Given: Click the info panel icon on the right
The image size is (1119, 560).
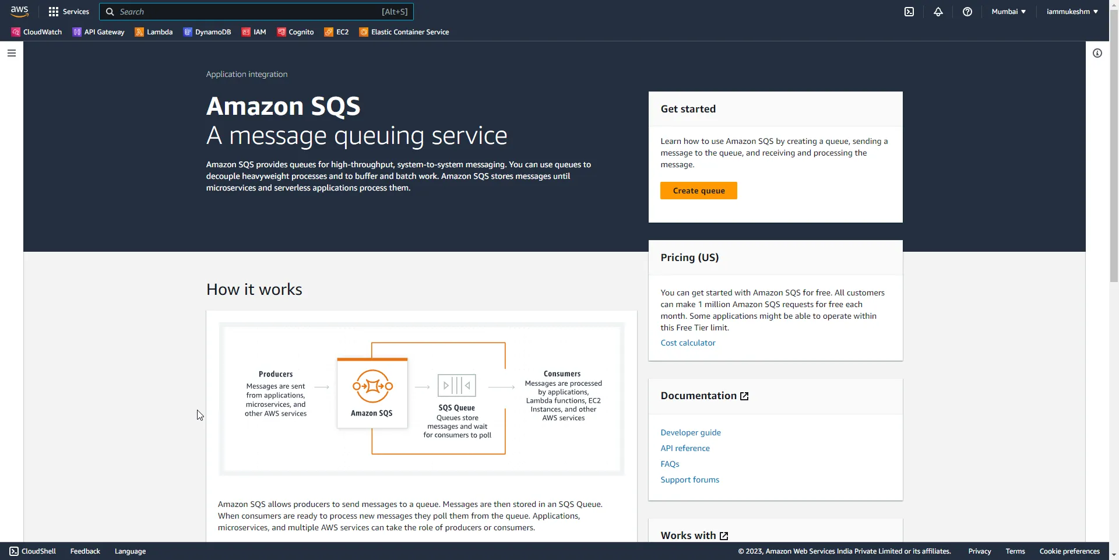Looking at the screenshot, I should (1098, 53).
